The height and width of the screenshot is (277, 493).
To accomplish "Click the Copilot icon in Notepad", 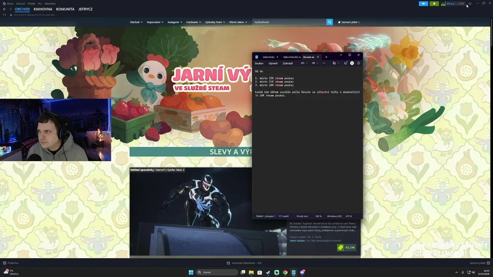I will (x=334, y=63).
